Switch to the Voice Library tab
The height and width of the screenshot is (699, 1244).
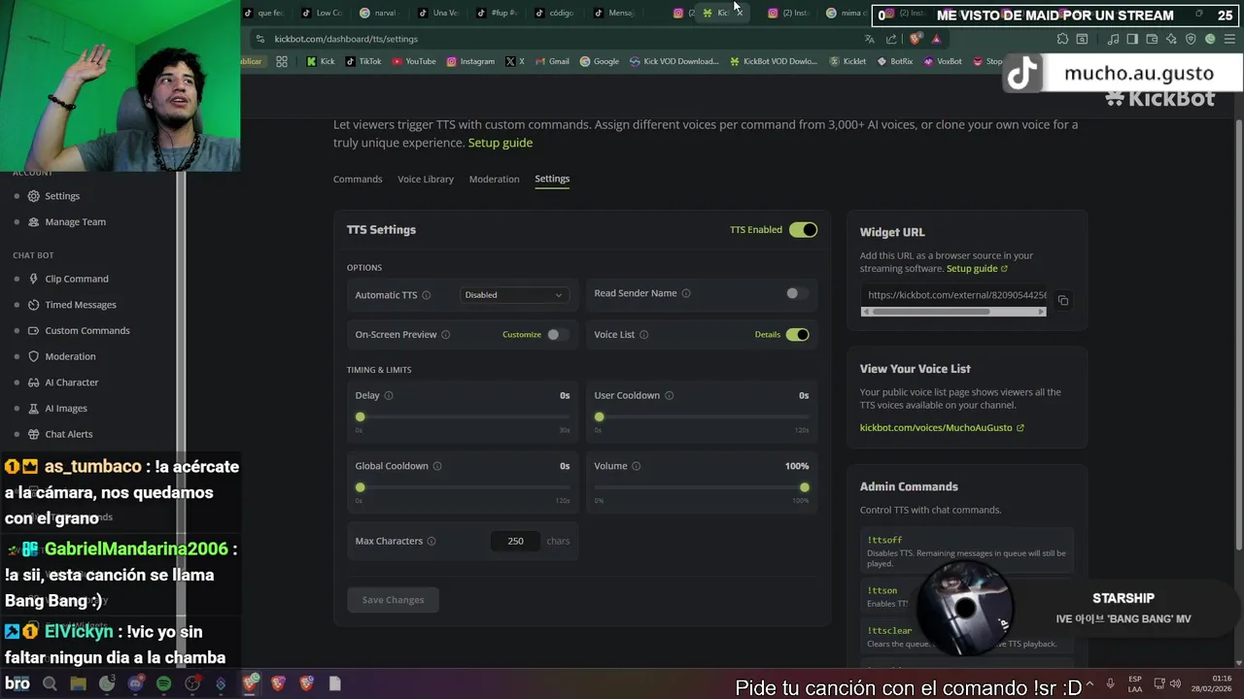point(426,179)
